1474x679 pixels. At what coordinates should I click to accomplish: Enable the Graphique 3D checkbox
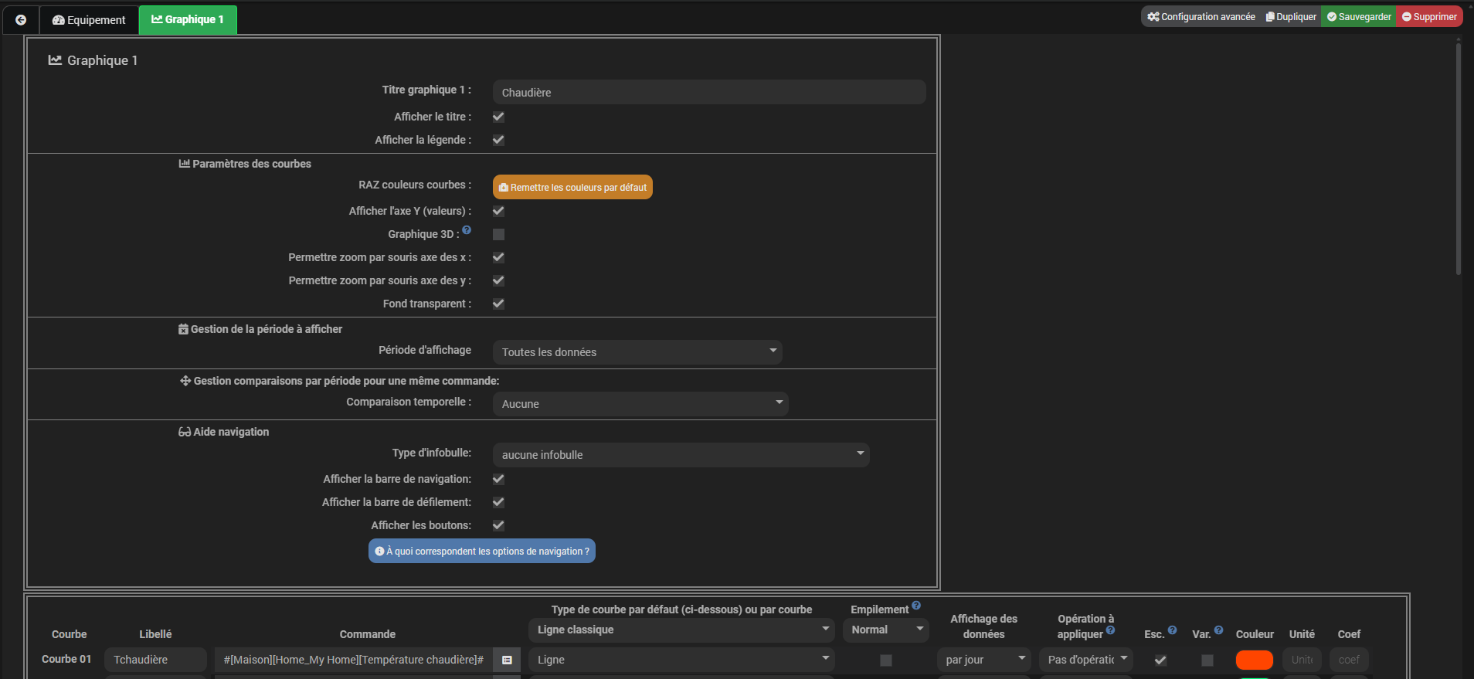pos(498,234)
